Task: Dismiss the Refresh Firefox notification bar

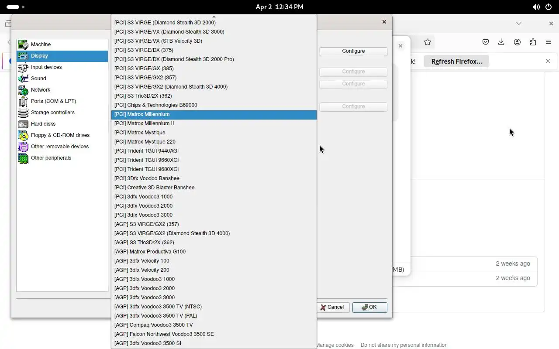Action: point(548,61)
